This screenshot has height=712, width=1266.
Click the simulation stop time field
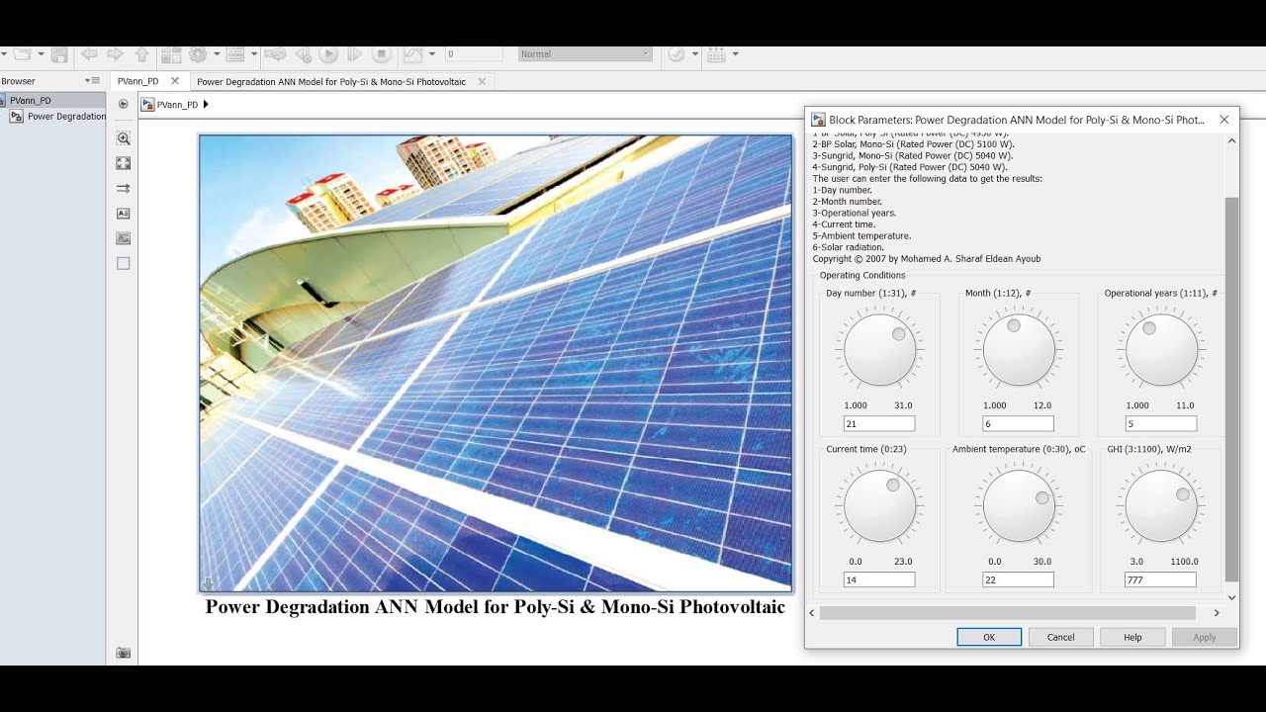(475, 54)
